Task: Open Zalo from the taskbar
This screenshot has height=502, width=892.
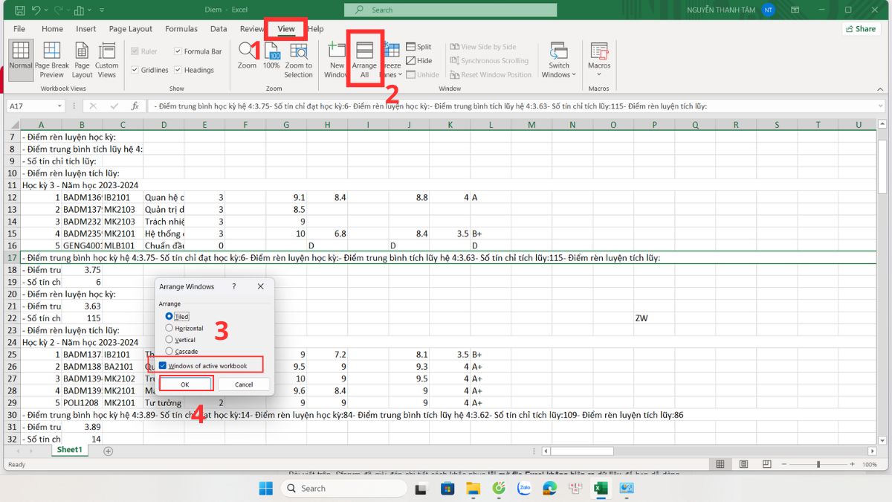Action: pos(524,488)
